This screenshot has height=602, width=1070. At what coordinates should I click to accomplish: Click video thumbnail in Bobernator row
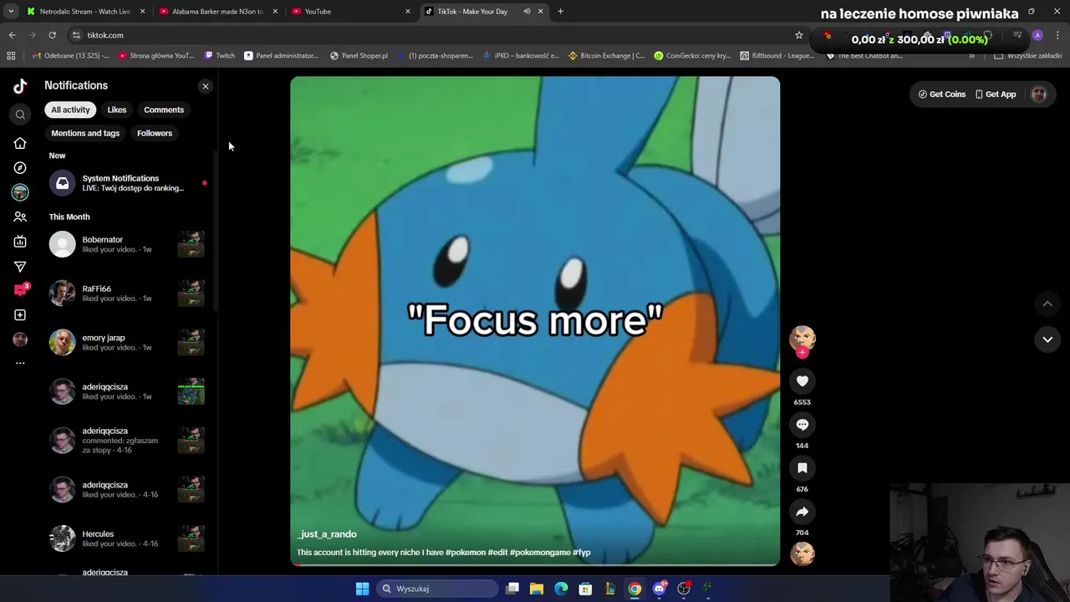191,244
